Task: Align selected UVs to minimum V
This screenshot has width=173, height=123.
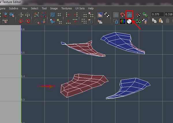Action: click(x=68, y=22)
